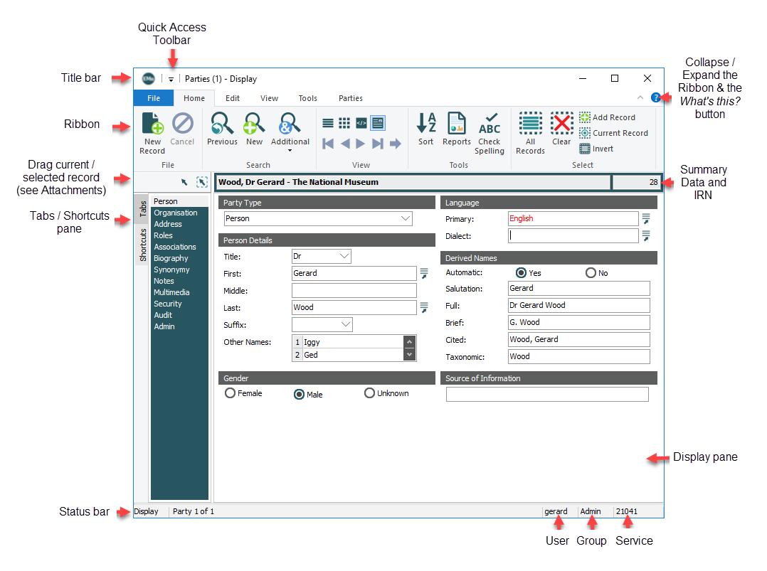This screenshot has height=571, width=767.
Task: Click the Source of Information field
Action: [546, 395]
